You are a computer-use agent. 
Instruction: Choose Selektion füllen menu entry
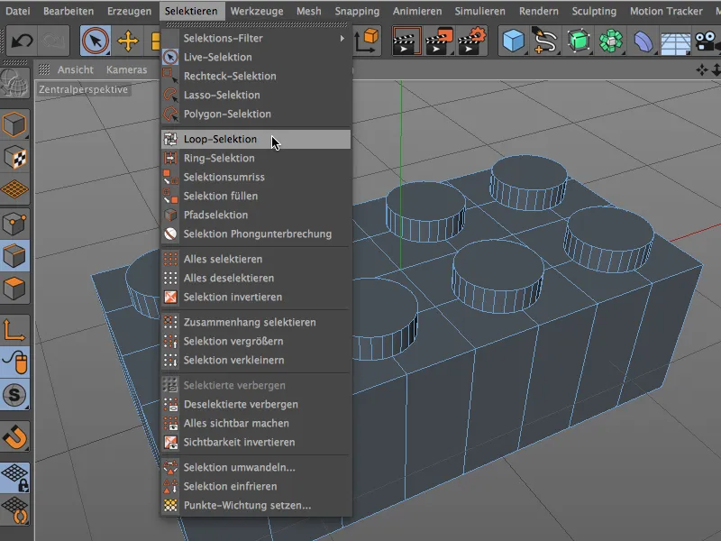click(x=256, y=196)
